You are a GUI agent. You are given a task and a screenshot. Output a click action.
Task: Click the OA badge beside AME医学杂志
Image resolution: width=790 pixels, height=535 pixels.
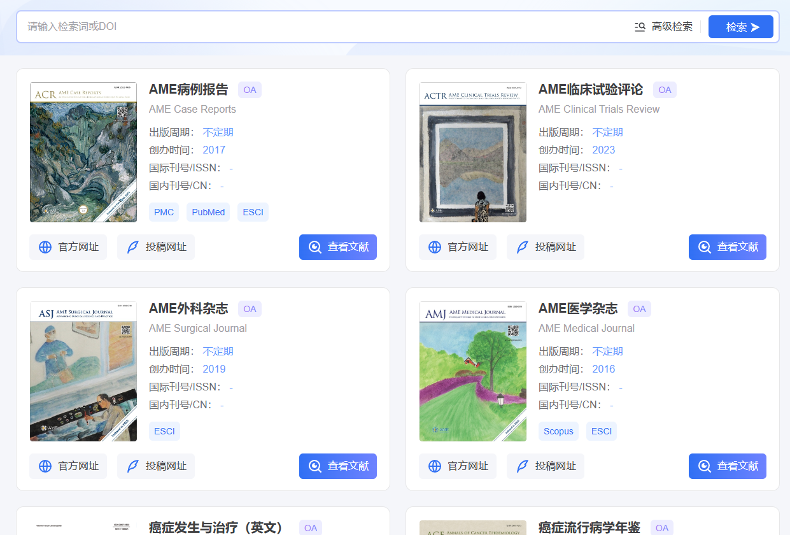639,309
